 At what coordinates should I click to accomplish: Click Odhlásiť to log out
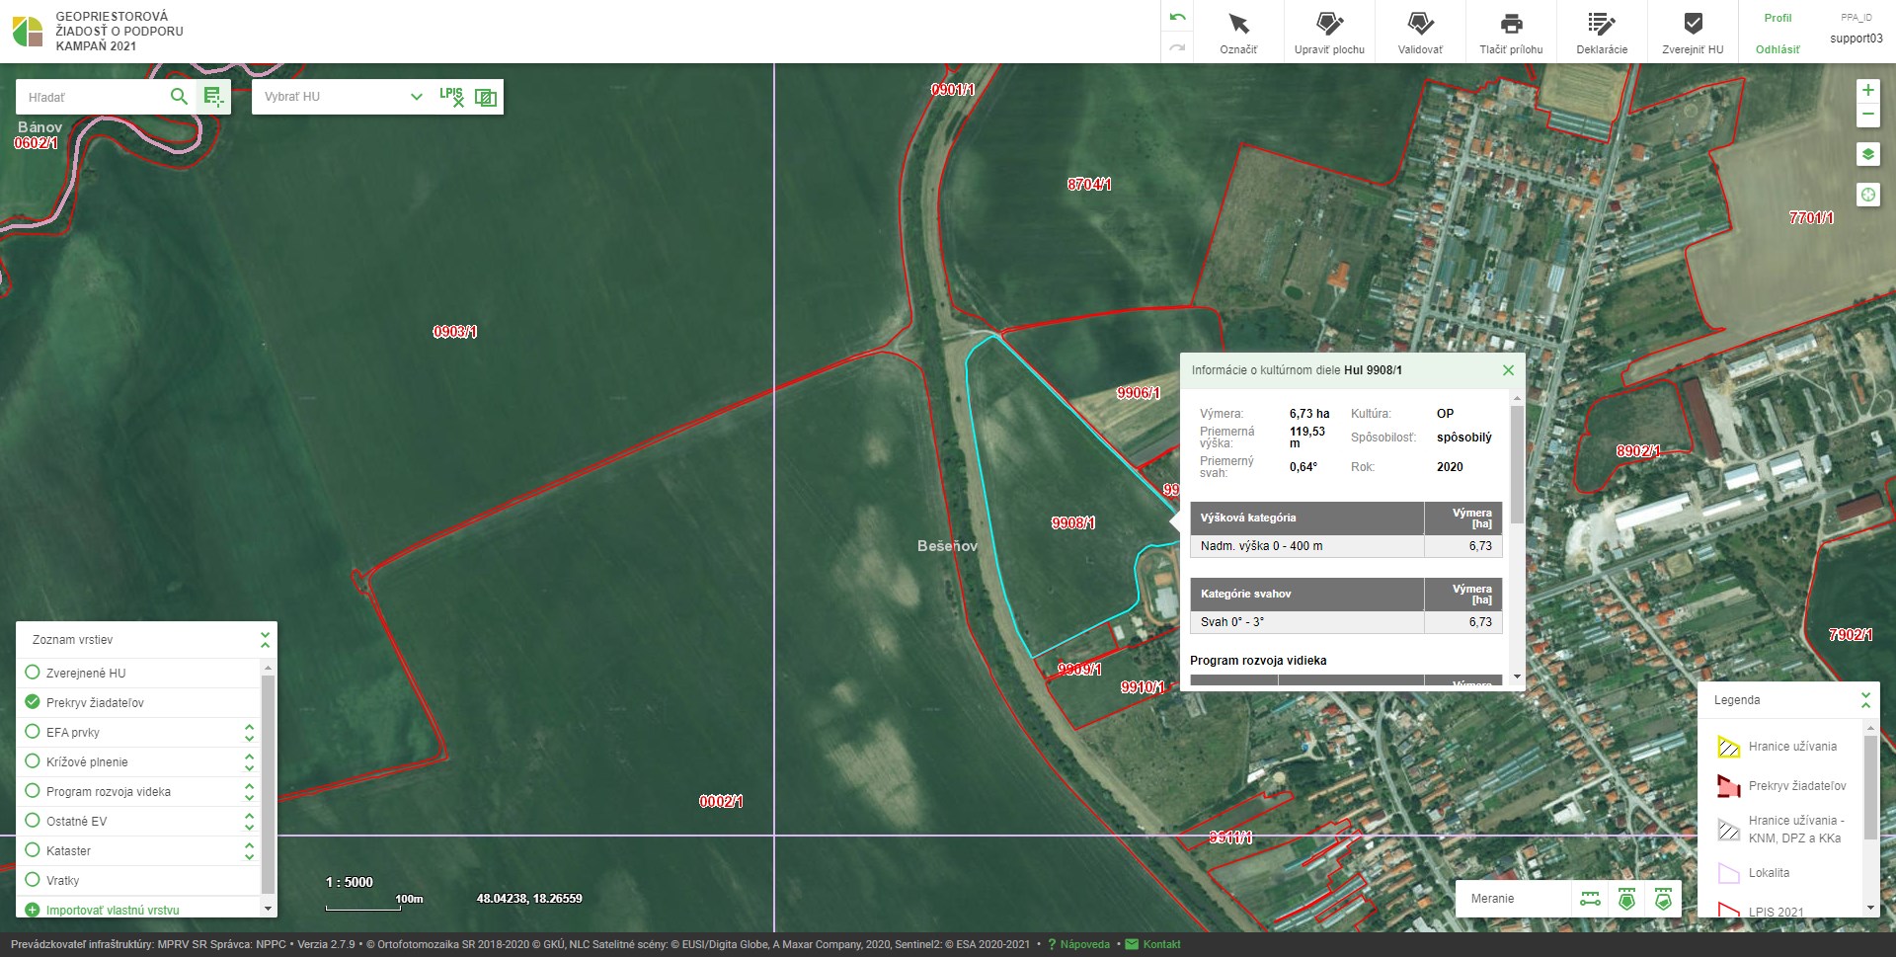click(1777, 49)
